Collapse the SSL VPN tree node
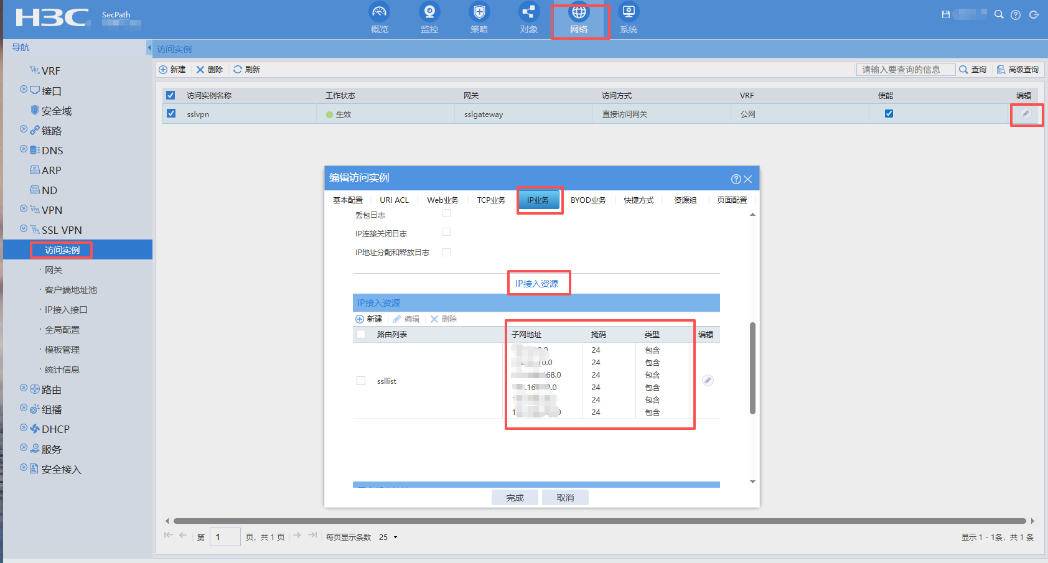The width and height of the screenshot is (1048, 563). [x=24, y=229]
